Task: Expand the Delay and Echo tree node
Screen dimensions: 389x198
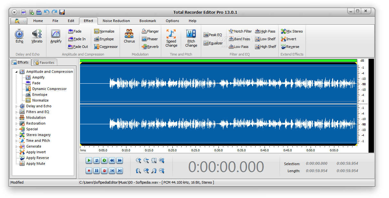Action: (17, 106)
